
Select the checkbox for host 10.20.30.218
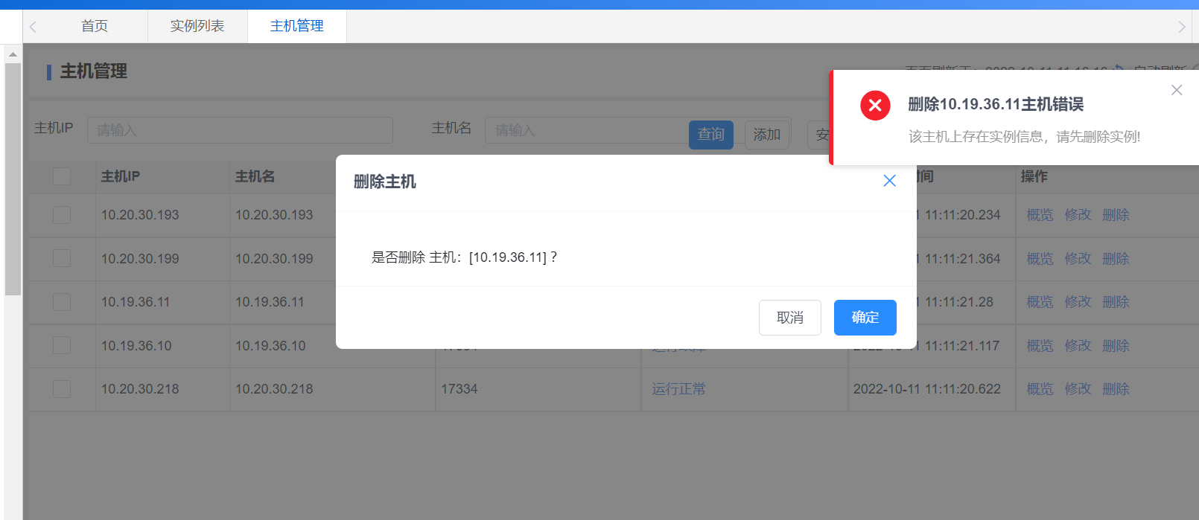(62, 389)
